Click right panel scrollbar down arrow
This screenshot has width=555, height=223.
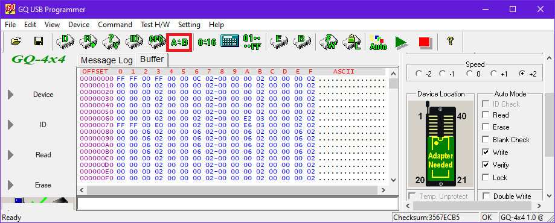click(549, 195)
